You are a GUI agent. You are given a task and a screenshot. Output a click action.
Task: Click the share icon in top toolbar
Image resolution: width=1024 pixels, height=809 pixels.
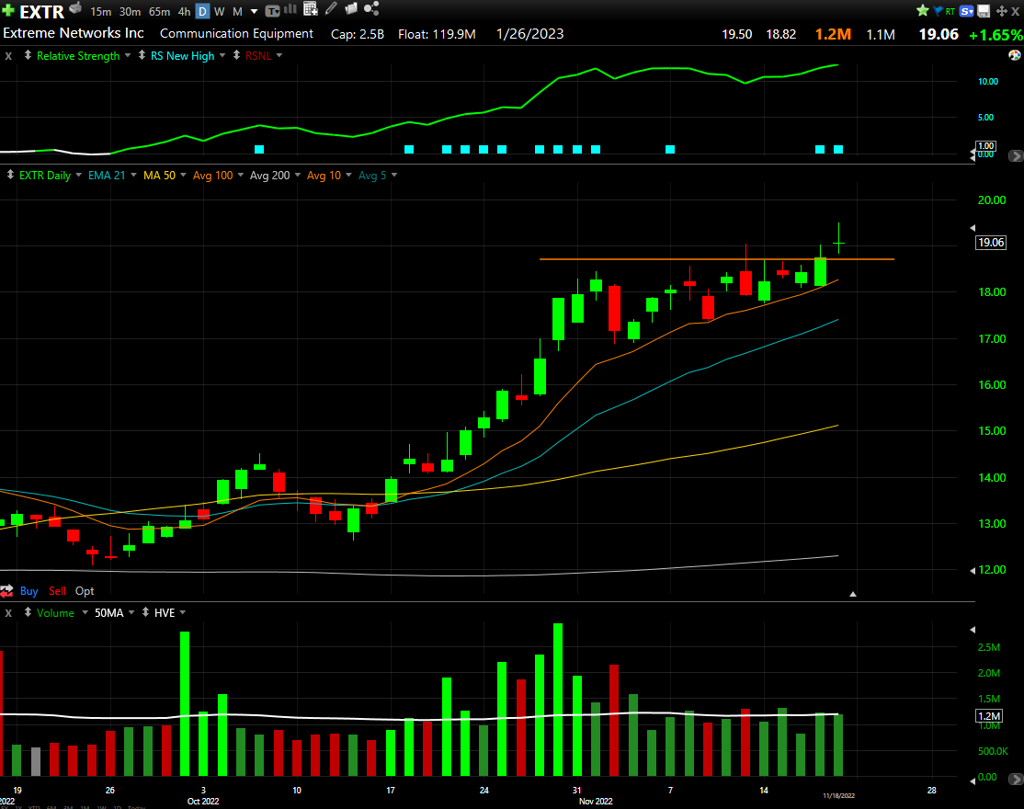tap(371, 8)
